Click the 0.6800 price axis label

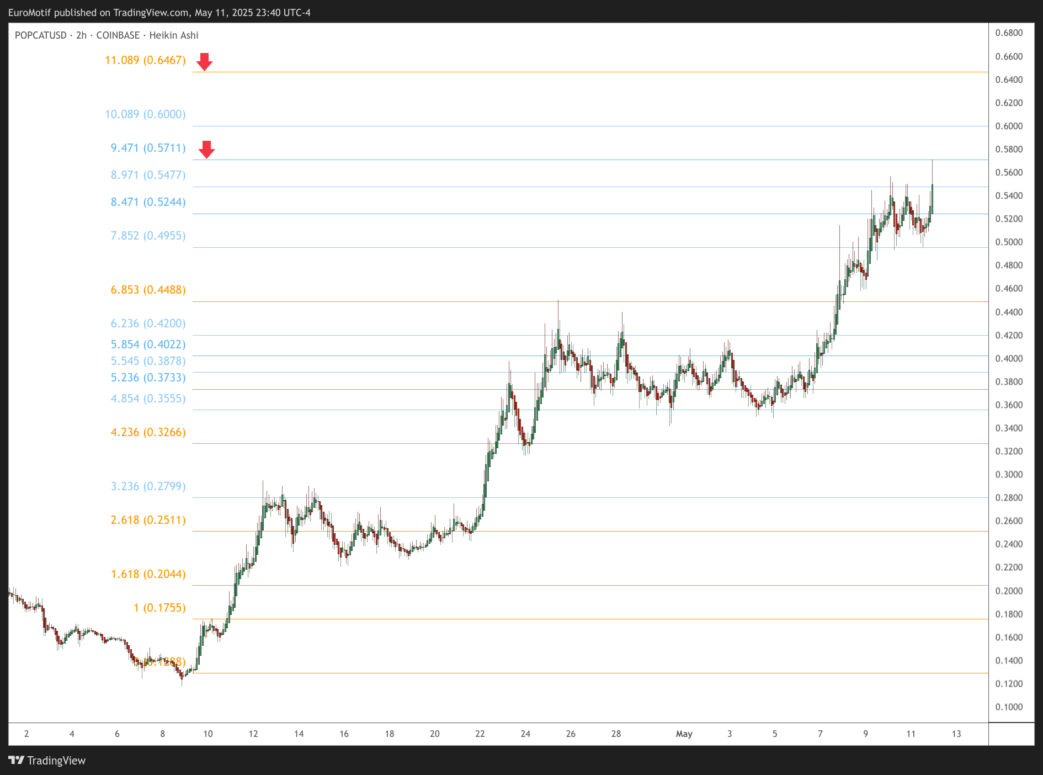pos(1009,33)
